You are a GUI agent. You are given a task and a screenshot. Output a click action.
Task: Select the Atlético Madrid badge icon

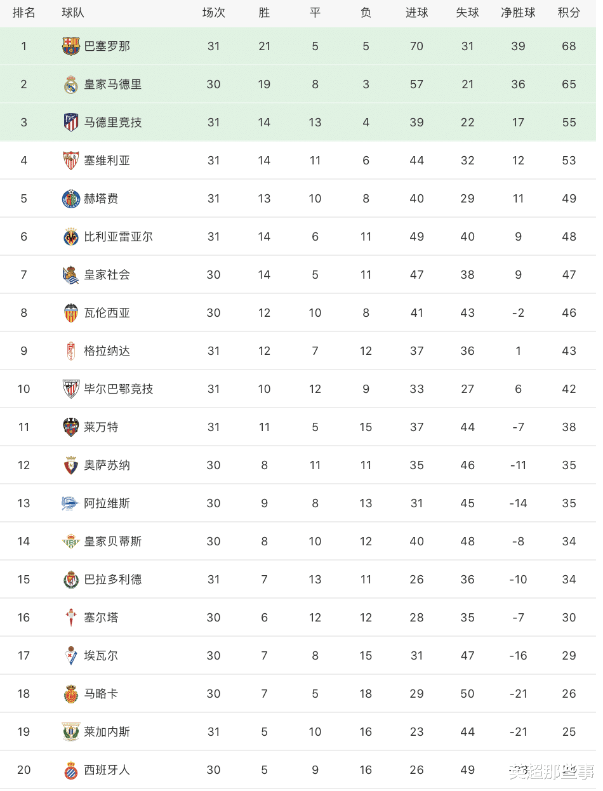(x=70, y=123)
